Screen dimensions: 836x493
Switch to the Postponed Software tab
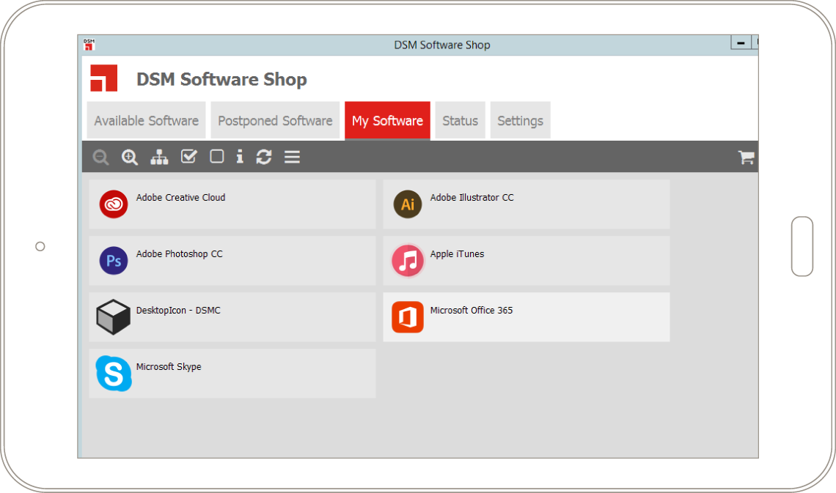coord(275,120)
